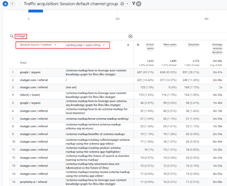The width and height of the screenshot is (227, 186).
Task: Click row 10 collectionpage-schema landing page
Action: pos(98,142)
